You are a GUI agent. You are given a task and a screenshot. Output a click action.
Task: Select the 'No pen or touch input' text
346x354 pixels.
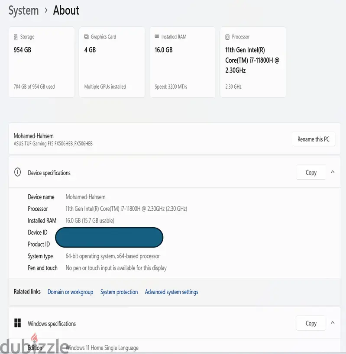pyautogui.click(x=116, y=268)
